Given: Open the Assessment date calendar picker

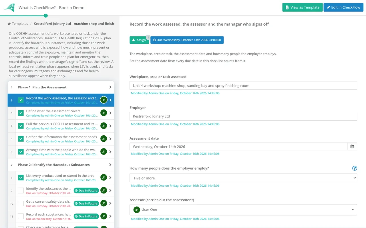Looking at the screenshot, I should [x=352, y=146].
